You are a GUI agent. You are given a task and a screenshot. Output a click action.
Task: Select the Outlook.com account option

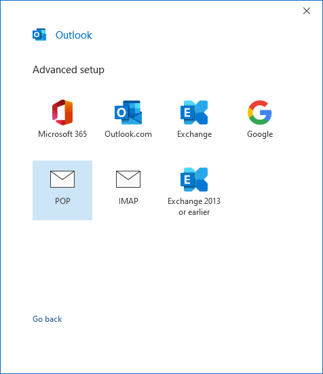pos(128,119)
